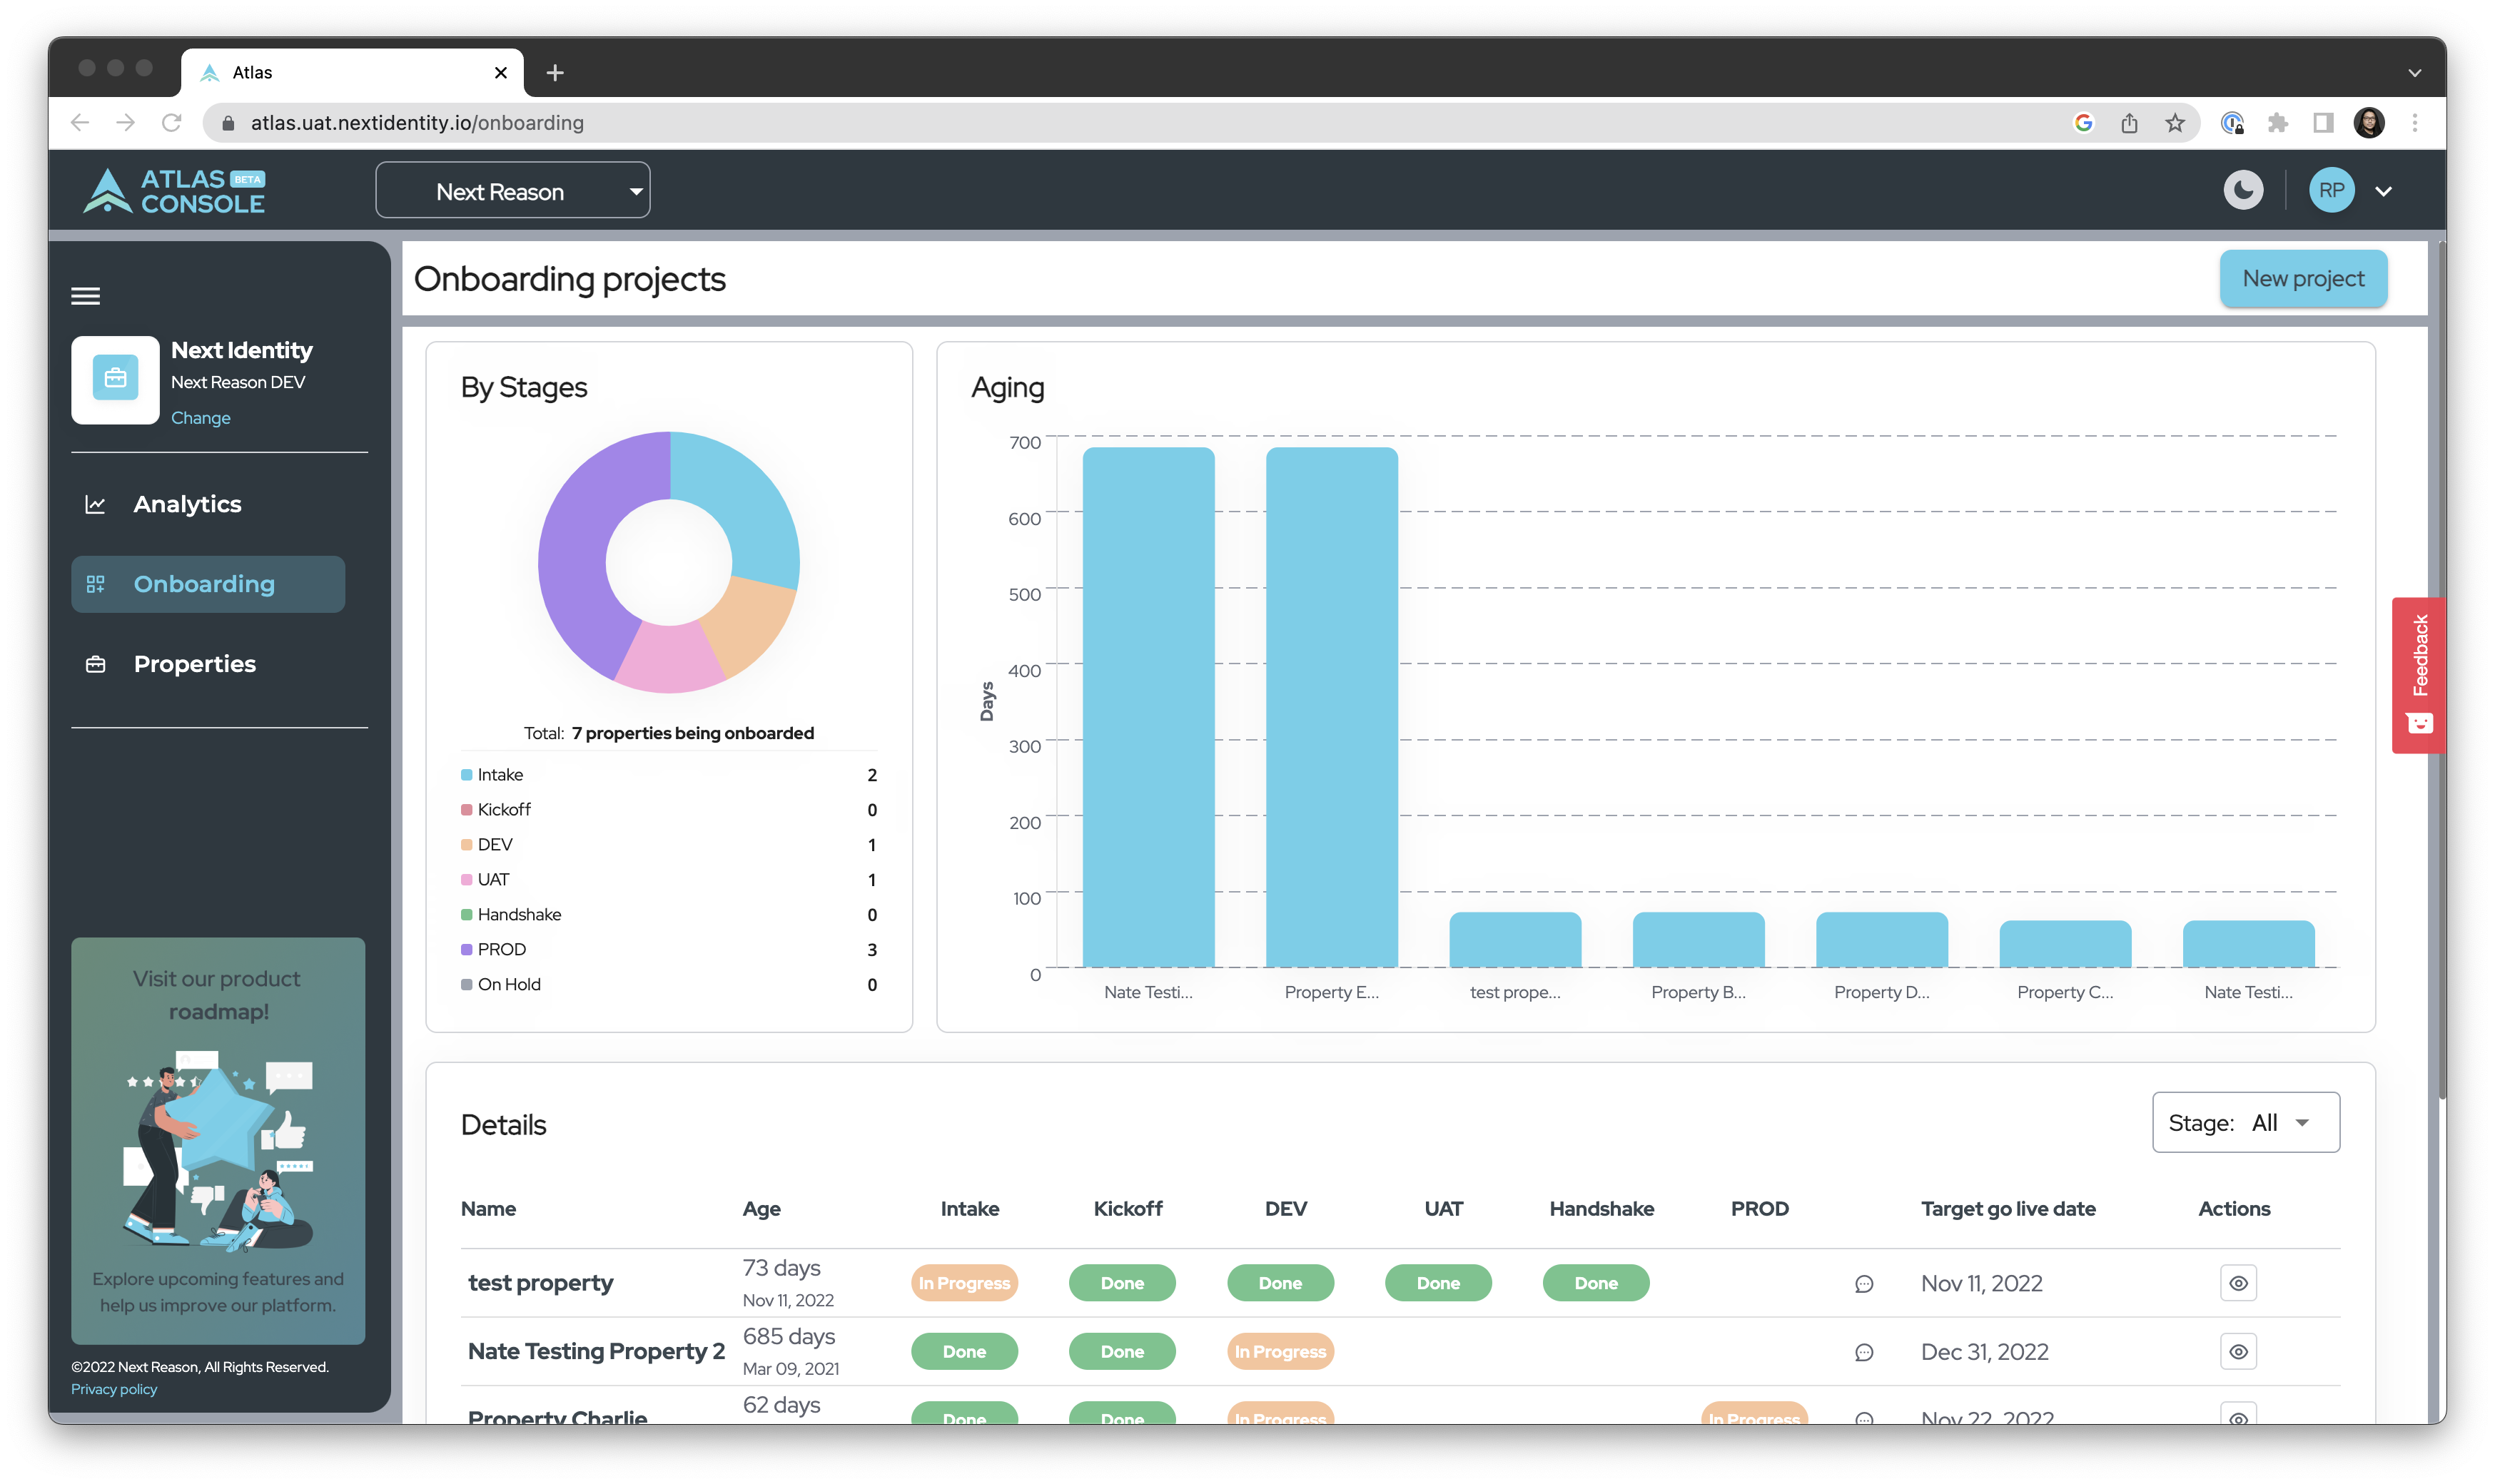Click the share icon in the address bar
Viewport: 2495px width, 1484px height.
coord(2129,122)
